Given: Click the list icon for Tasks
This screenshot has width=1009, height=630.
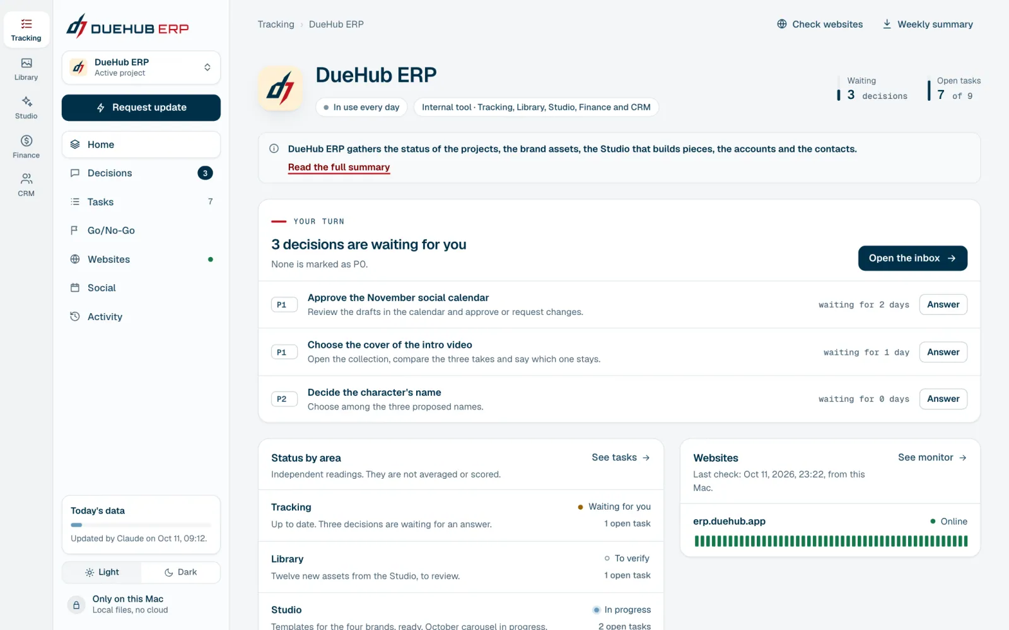Looking at the screenshot, I should pos(74,202).
